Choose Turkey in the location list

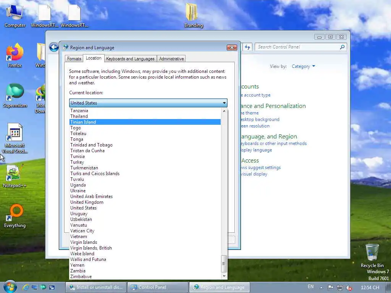click(145, 162)
